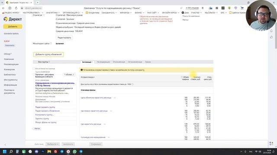Show hidden system tray icons
This screenshot has width=277, height=155.
click(x=241, y=152)
